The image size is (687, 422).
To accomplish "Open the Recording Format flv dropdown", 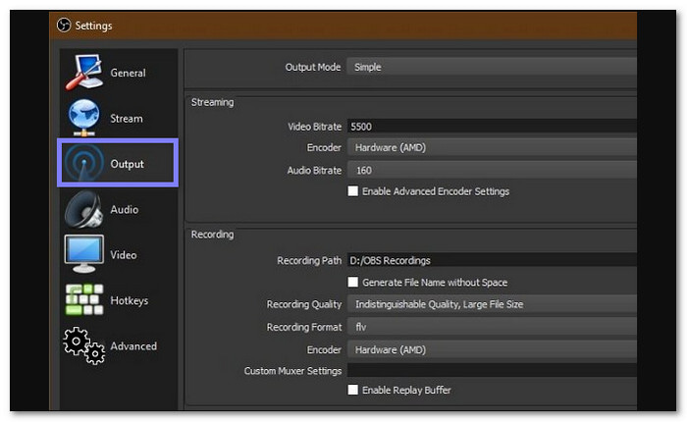I will pyautogui.click(x=492, y=327).
